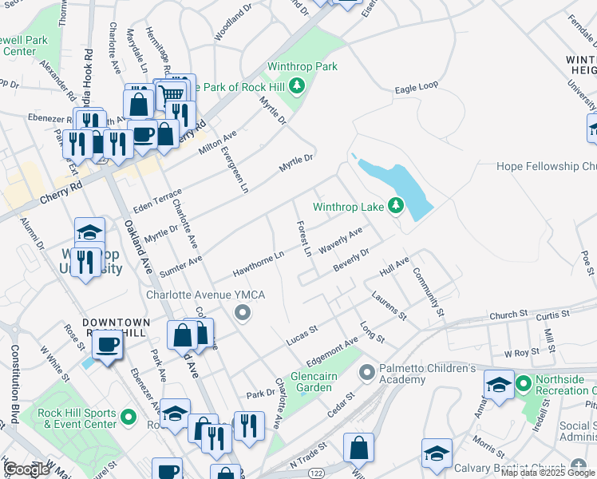Select the Cherry Rd street label

pyautogui.click(x=61, y=192)
